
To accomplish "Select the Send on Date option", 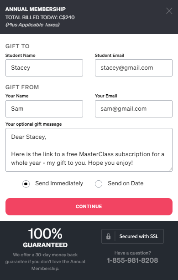I will click(99, 184).
